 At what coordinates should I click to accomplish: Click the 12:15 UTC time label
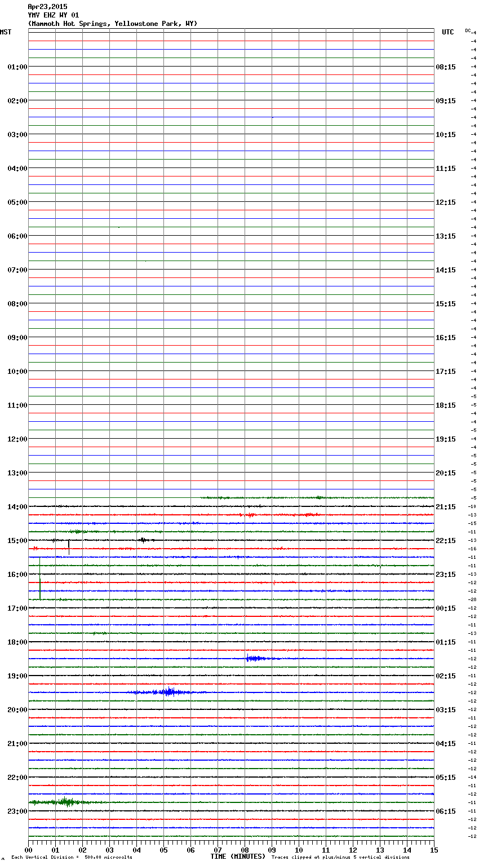446,202
